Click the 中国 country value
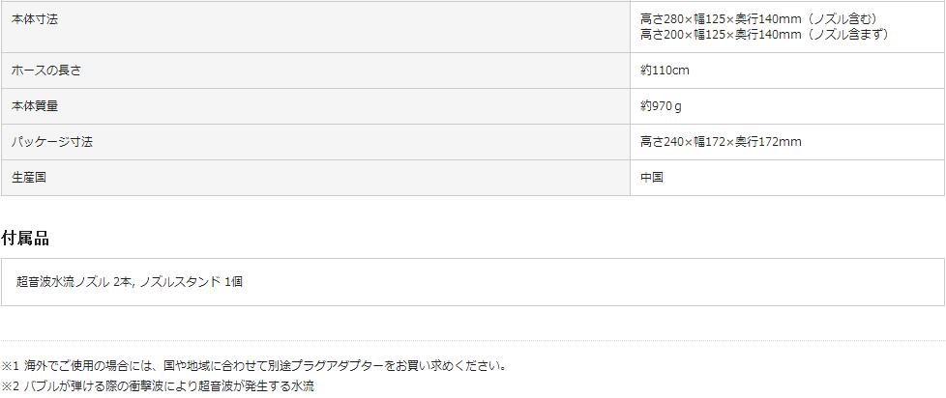This screenshot has height=398, width=946. tap(651, 178)
